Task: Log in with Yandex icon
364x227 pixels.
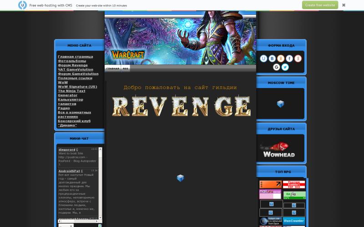Action: pos(298,59)
